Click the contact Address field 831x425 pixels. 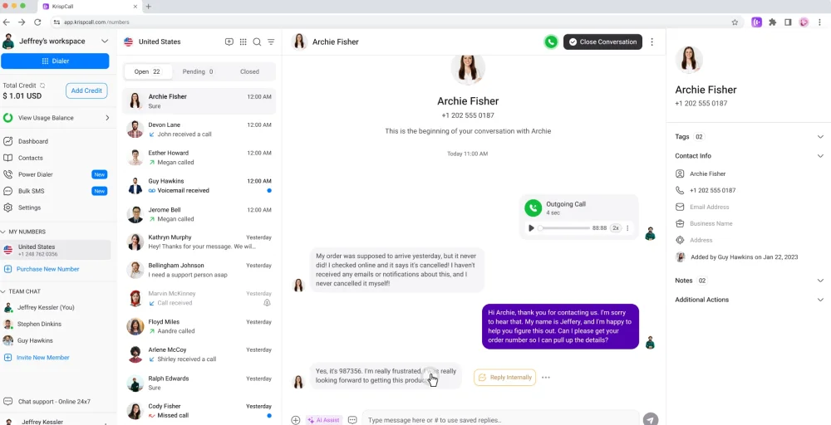[x=701, y=240]
